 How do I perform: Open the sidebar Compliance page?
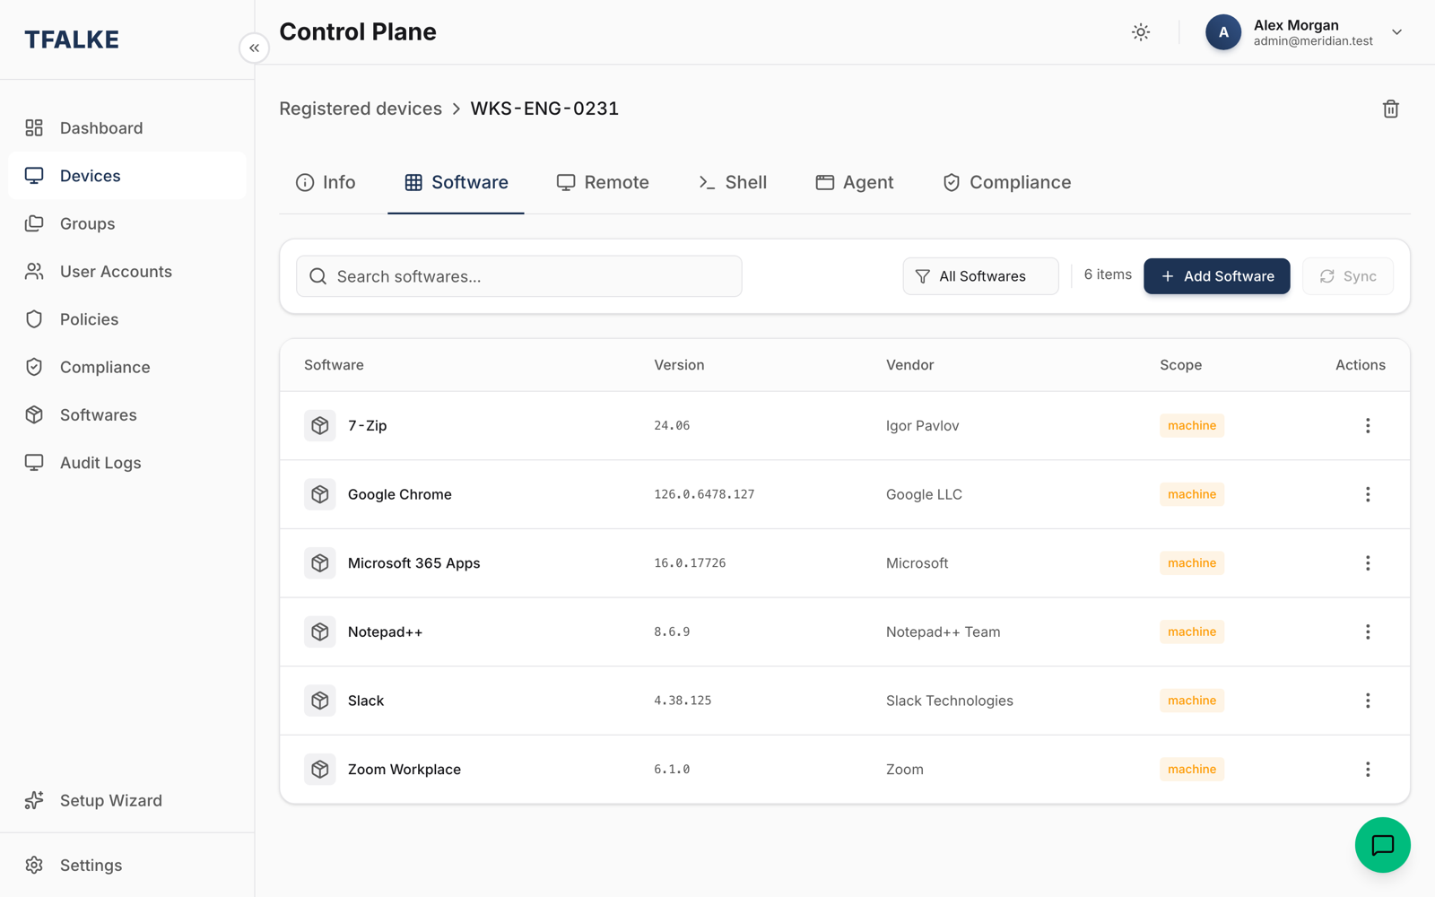coord(127,367)
